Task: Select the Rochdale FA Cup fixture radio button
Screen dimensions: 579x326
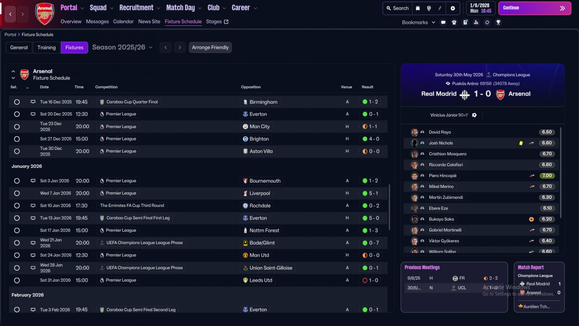Action: point(17,206)
